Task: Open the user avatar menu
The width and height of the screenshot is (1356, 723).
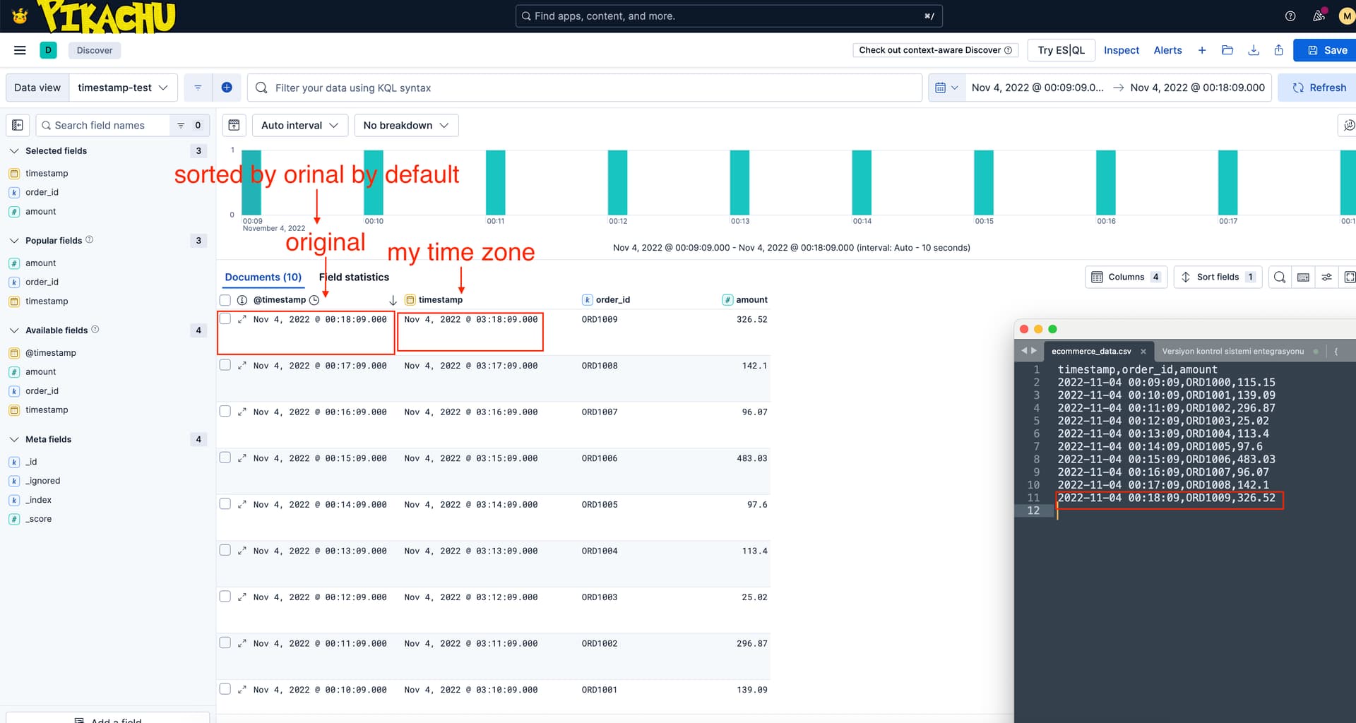Action: click(1347, 16)
